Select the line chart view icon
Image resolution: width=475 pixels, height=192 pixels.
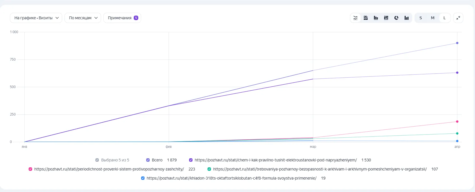click(x=355, y=18)
